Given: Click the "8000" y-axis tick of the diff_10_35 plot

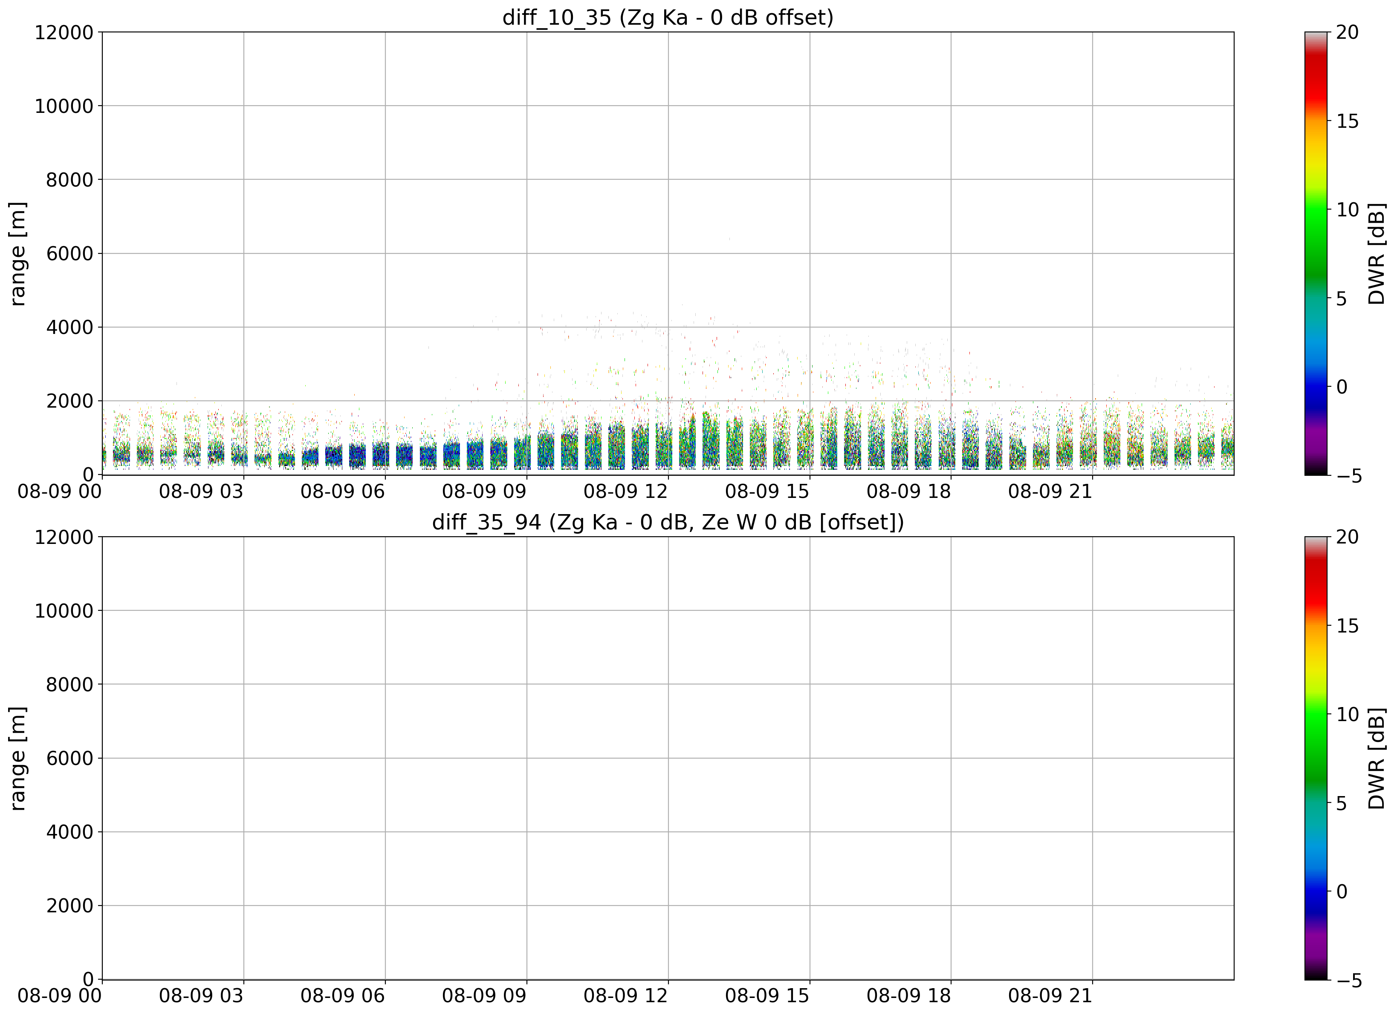Looking at the screenshot, I should (69, 180).
